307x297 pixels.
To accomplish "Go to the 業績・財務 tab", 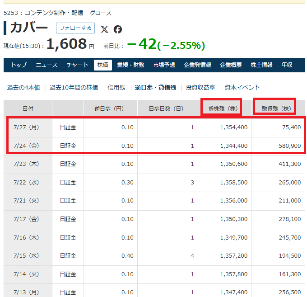I will coord(130,65).
